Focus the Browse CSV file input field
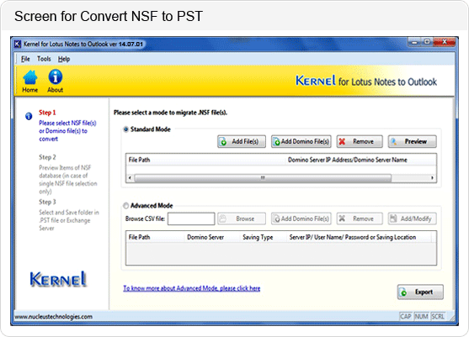This screenshot has width=469, height=337. [191, 219]
